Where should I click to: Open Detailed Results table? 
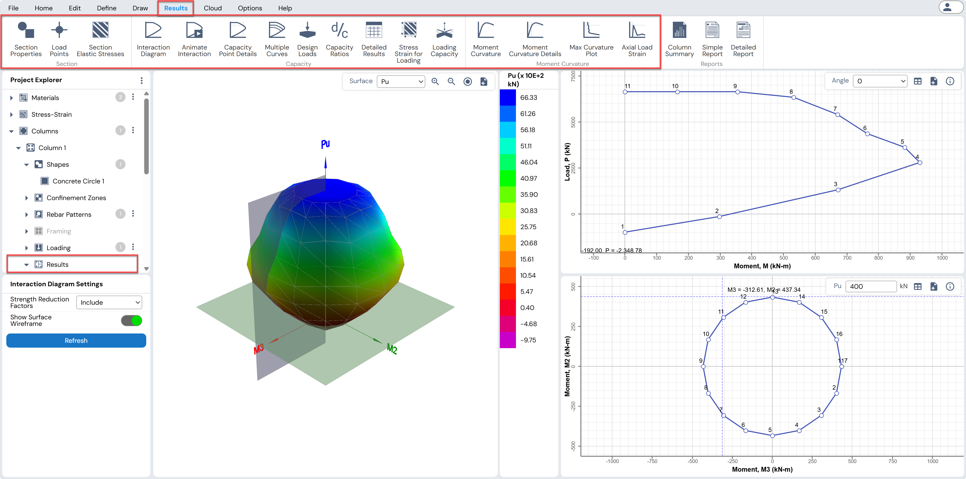click(374, 39)
